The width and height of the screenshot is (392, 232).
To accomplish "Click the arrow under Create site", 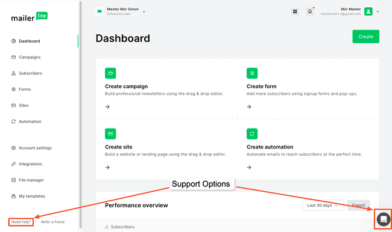I will (x=107, y=167).
